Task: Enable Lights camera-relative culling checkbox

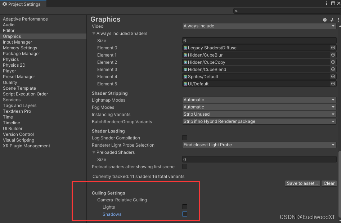Action: click(x=185, y=207)
